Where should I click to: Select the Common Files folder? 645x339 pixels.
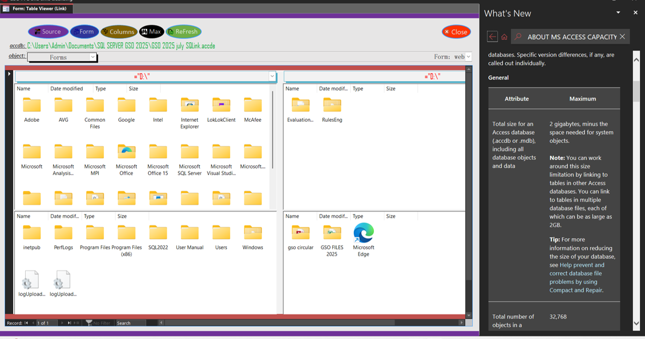(x=95, y=113)
